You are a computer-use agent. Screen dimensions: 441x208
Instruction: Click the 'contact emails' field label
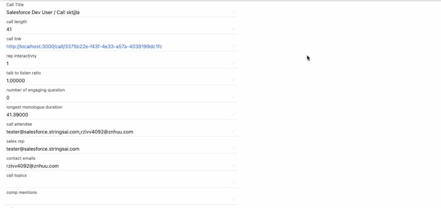point(21,158)
